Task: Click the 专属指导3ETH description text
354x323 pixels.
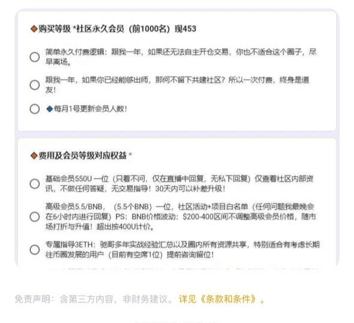Action: point(182,250)
